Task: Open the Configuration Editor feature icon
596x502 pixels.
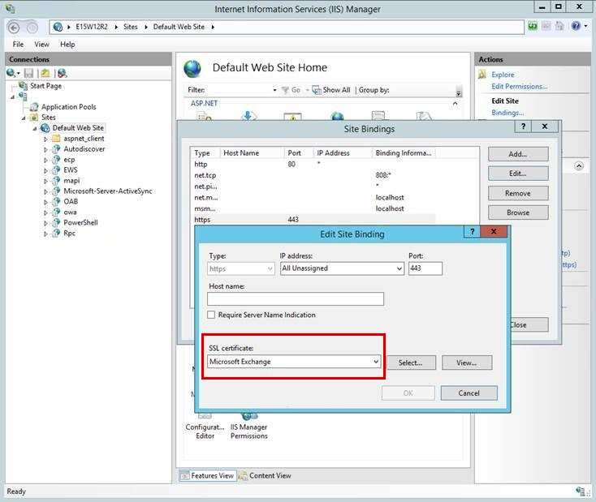Action: (x=205, y=426)
